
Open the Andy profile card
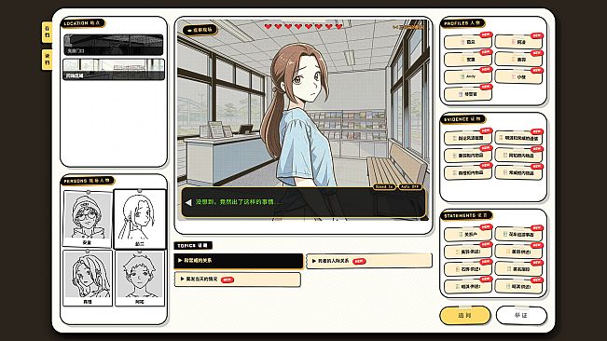point(468,76)
